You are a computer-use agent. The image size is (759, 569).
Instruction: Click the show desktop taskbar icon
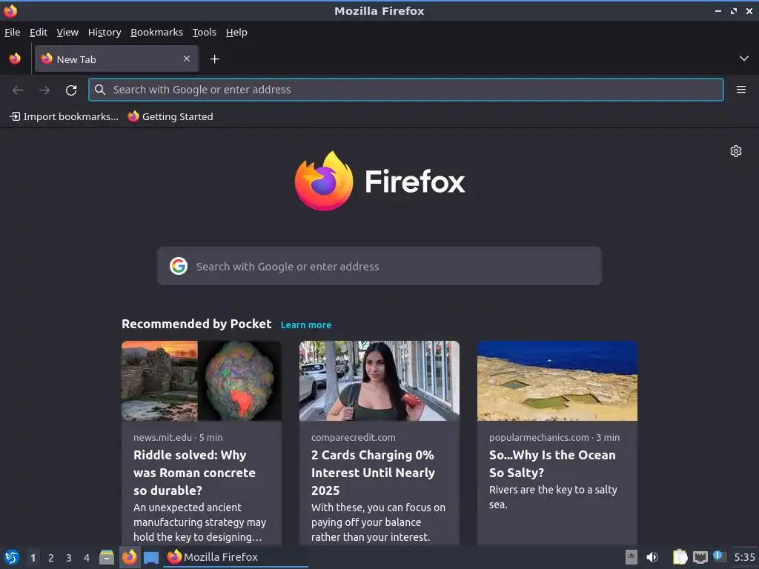tap(151, 558)
